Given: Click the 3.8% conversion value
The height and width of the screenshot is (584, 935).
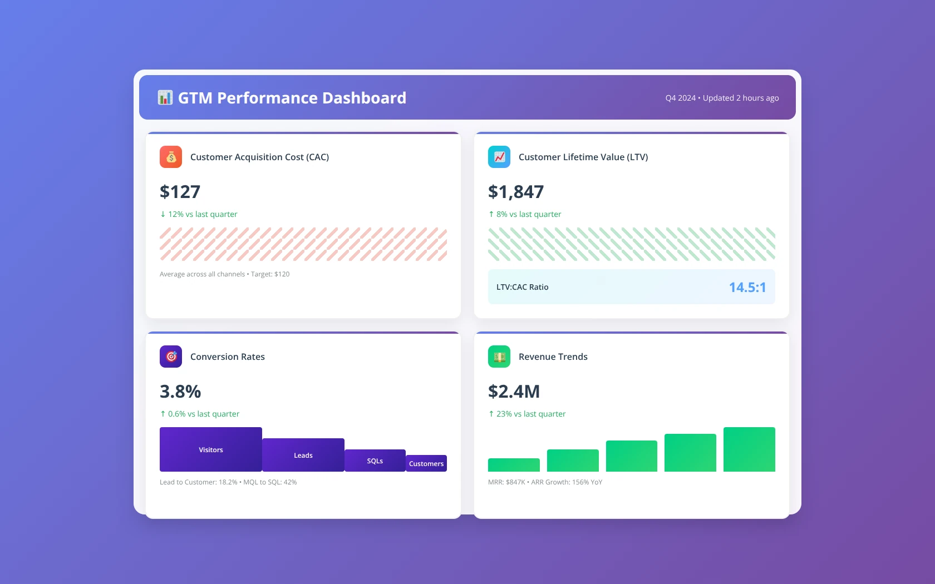Looking at the screenshot, I should pos(180,392).
